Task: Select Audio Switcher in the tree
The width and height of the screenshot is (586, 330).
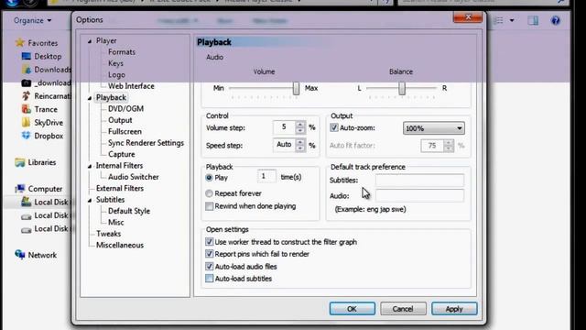Action: [x=134, y=177]
